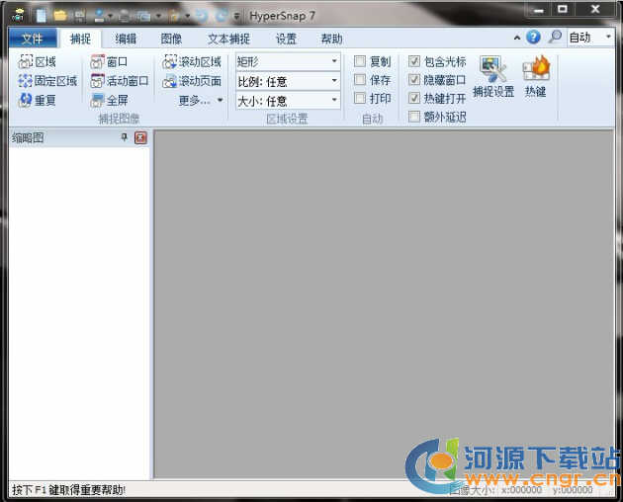Viewport: 623px width, 502px height.
Task: Click the New document icon in quick access toolbar
Action: tap(41, 16)
